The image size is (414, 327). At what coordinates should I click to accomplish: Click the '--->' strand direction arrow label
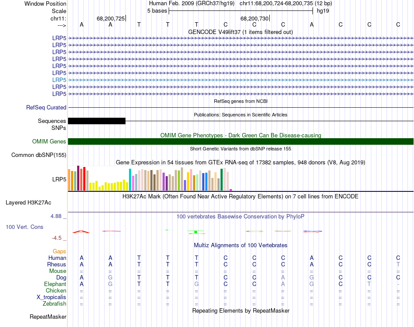[62, 25]
